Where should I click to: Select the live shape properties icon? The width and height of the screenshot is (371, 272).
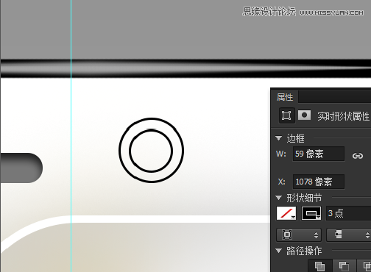[x=286, y=115]
